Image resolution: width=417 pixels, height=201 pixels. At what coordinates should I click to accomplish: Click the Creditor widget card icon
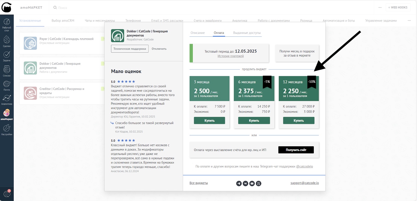[30, 93]
